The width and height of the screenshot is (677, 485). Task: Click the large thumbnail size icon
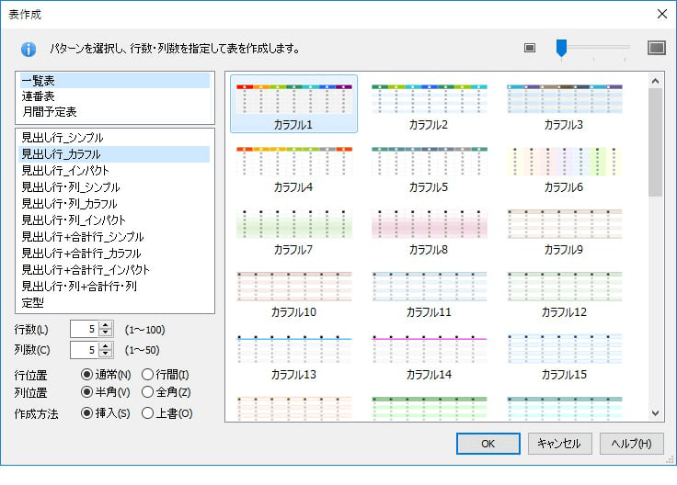pos(656,48)
